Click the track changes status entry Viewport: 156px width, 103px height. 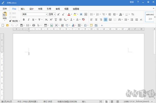pos(48,101)
